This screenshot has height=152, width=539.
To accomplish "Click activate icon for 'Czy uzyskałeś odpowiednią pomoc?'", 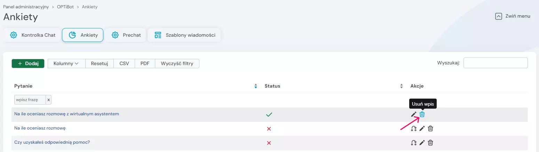I will [413, 143].
